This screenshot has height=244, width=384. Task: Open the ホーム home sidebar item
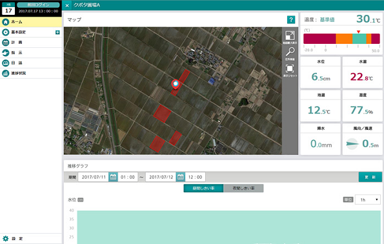(30, 22)
